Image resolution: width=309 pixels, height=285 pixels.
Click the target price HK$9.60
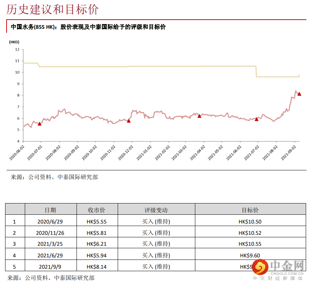(250, 256)
